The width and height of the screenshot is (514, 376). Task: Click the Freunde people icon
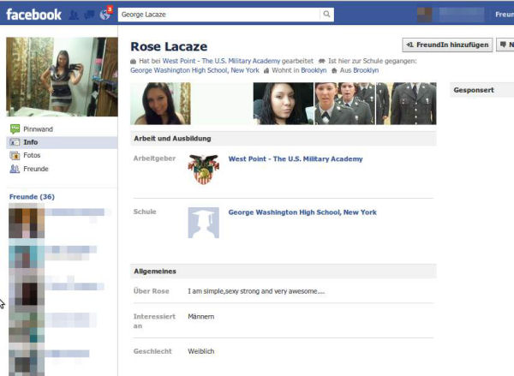coord(15,169)
